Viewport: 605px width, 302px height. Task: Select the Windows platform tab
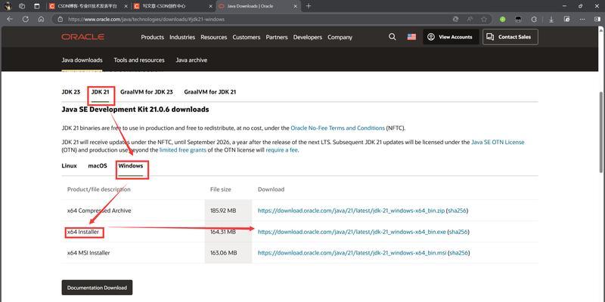(131, 166)
